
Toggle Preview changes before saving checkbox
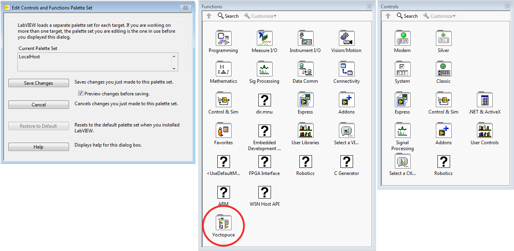tap(81, 94)
